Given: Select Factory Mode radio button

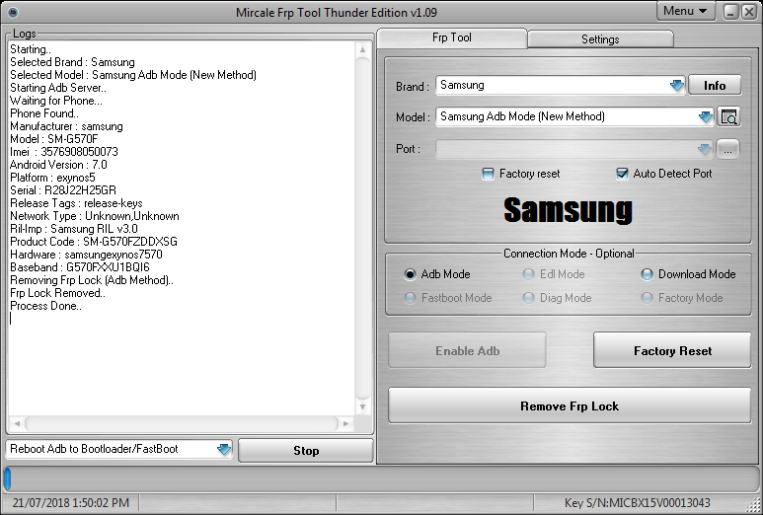Looking at the screenshot, I should (647, 298).
